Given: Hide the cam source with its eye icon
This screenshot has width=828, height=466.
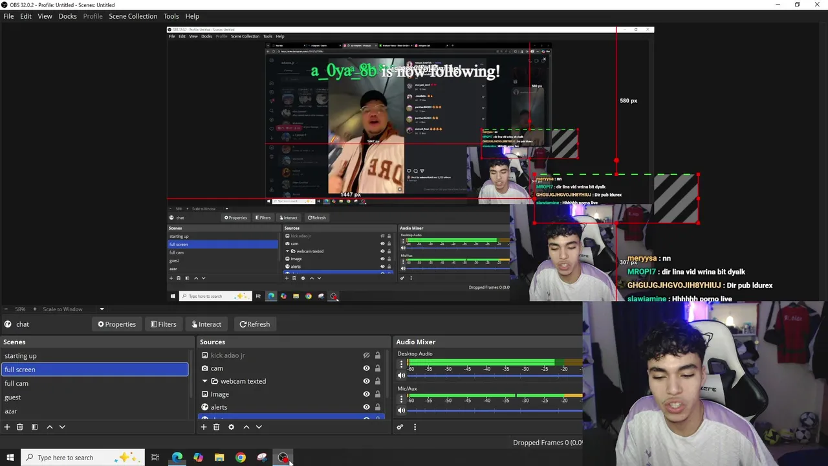Looking at the screenshot, I should pyautogui.click(x=366, y=368).
